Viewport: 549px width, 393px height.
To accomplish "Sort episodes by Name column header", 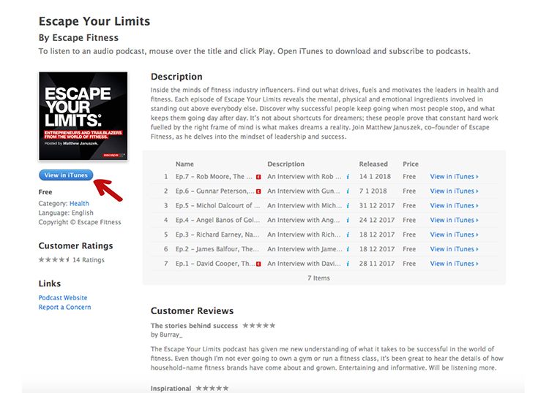I will 184,164.
